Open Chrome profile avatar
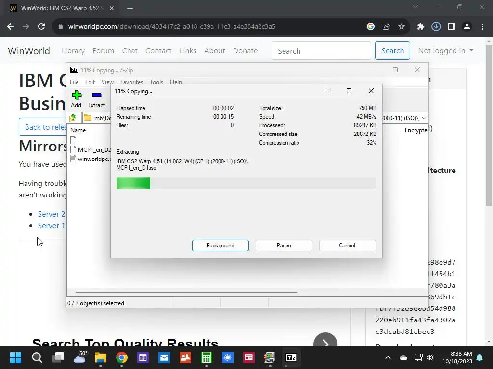Image resolution: width=493 pixels, height=369 pixels. pyautogui.click(x=467, y=27)
